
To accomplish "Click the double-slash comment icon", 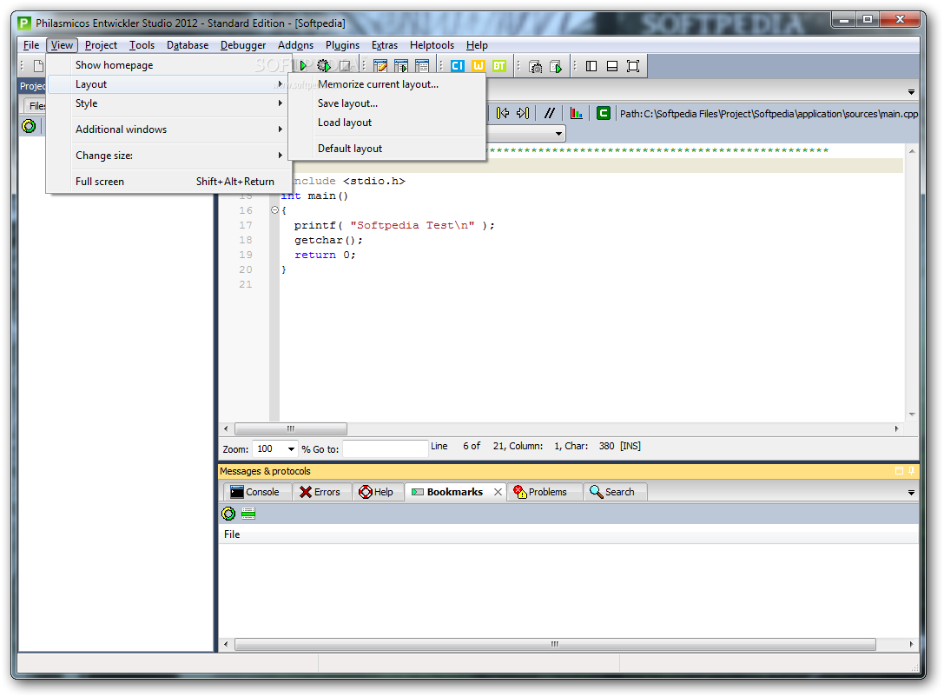I will 549,113.
